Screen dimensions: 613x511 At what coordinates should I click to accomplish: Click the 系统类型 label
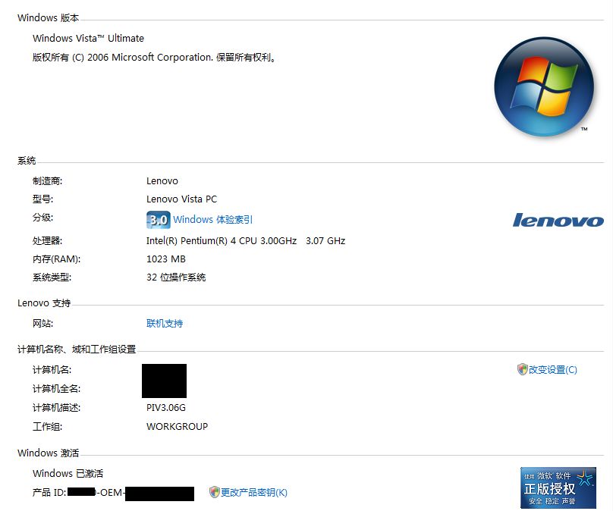[x=52, y=277]
